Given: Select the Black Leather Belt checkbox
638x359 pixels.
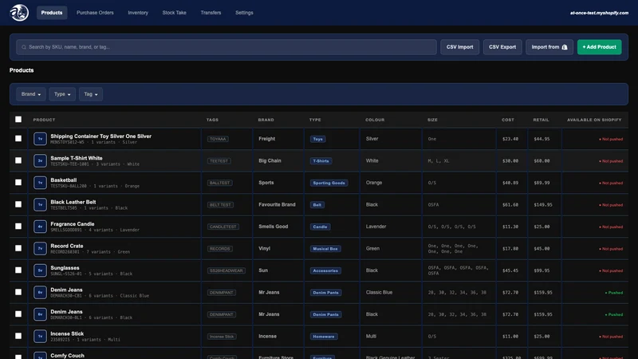Looking at the screenshot, I should [x=18, y=204].
